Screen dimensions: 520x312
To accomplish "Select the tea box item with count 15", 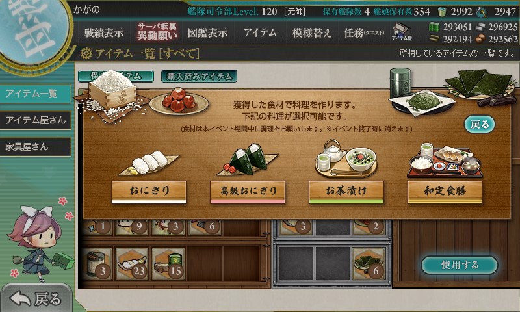I will pos(168,265).
